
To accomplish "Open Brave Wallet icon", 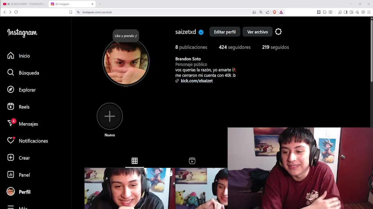I will (351, 12).
